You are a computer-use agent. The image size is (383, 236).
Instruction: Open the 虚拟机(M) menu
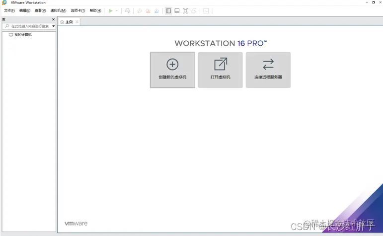point(58,10)
